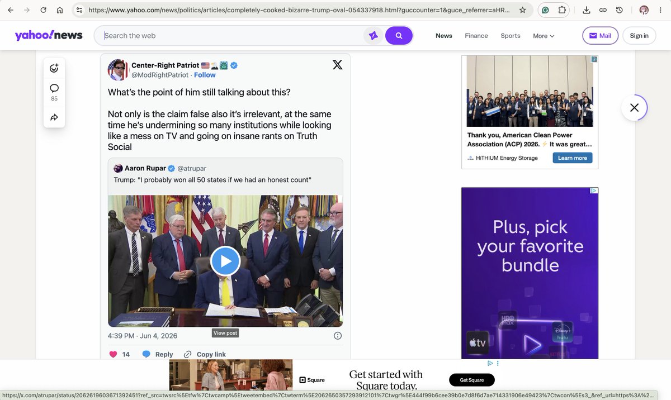Open browser three-dot menu
Viewport: 671px width, 400px height.
click(x=660, y=10)
